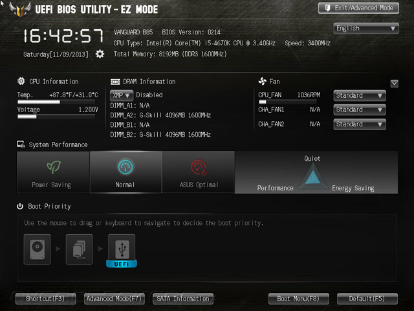This screenshot has width=414, height=311.
Task: Load Default(F5) settings
Action: pyautogui.click(x=367, y=299)
